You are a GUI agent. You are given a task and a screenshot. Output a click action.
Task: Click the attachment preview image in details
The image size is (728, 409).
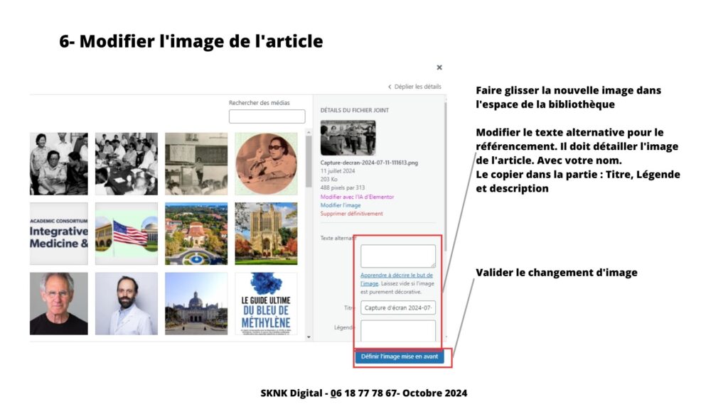click(x=348, y=138)
